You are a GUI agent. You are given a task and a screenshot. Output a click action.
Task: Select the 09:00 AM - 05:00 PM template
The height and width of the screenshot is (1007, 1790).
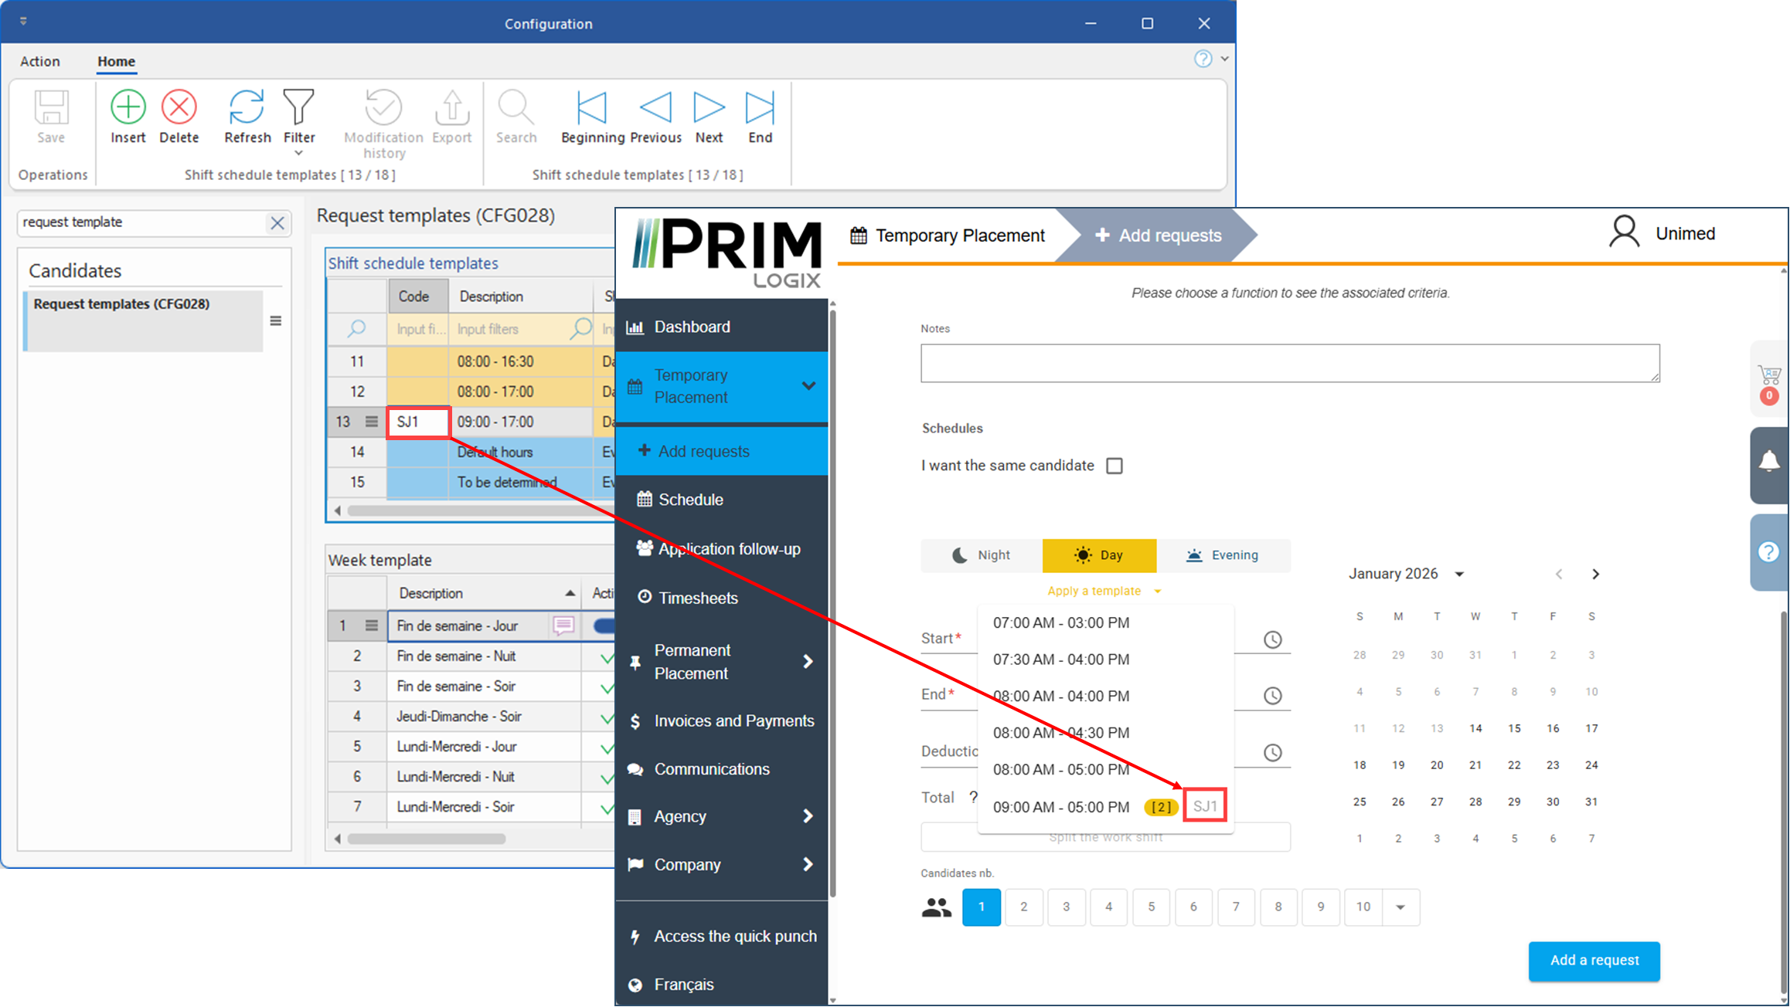click(1060, 807)
